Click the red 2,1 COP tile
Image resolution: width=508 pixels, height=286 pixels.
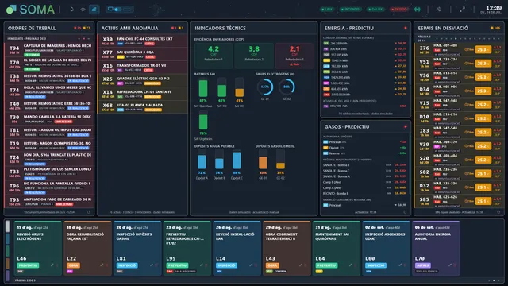[x=294, y=56]
